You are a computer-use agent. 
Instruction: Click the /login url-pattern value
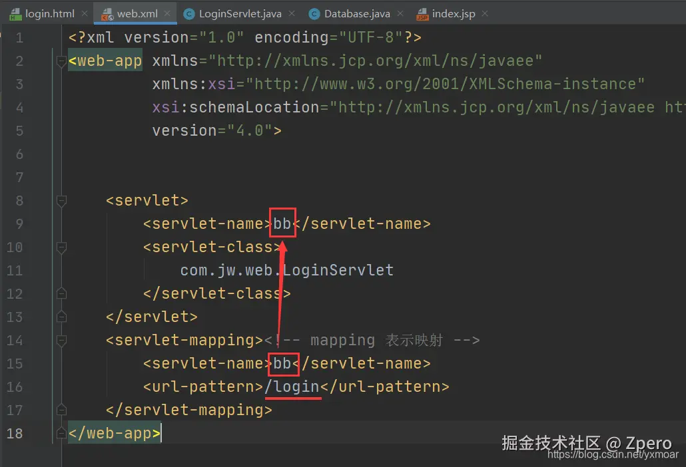pyautogui.click(x=292, y=387)
